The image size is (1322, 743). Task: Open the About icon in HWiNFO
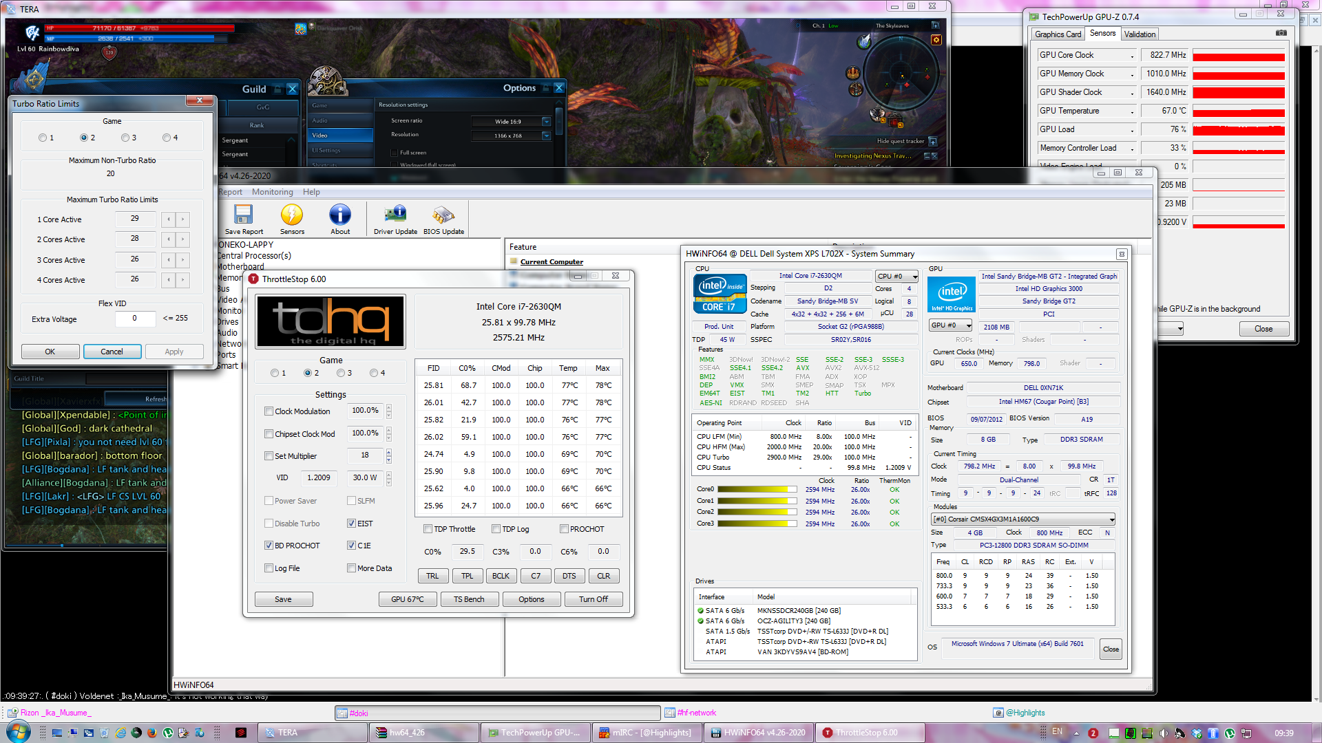coord(340,220)
